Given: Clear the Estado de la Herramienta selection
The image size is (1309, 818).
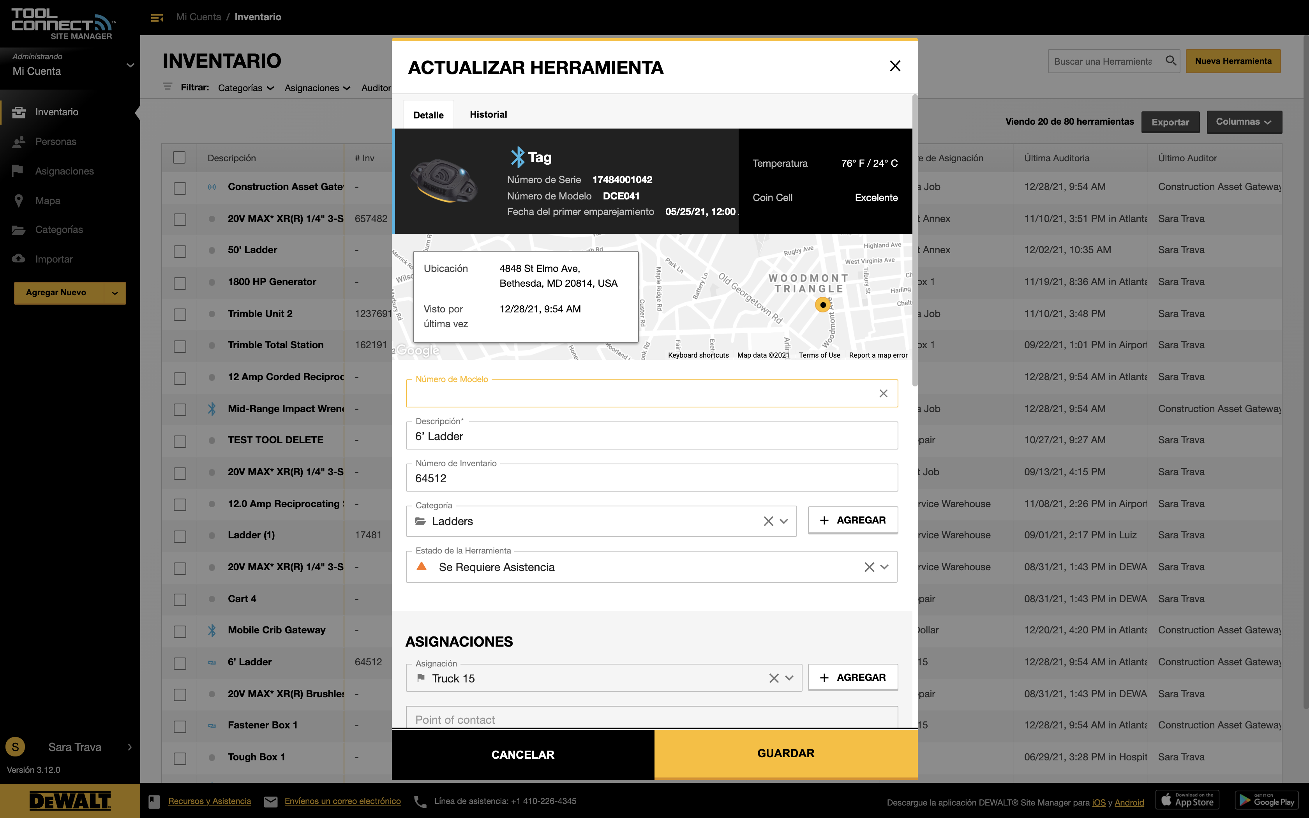Looking at the screenshot, I should (869, 567).
